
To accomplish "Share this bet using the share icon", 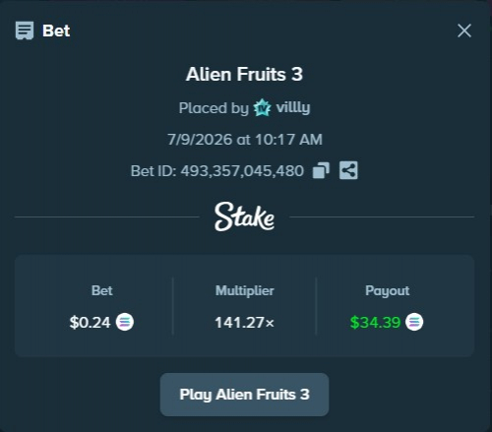I will pyautogui.click(x=348, y=170).
